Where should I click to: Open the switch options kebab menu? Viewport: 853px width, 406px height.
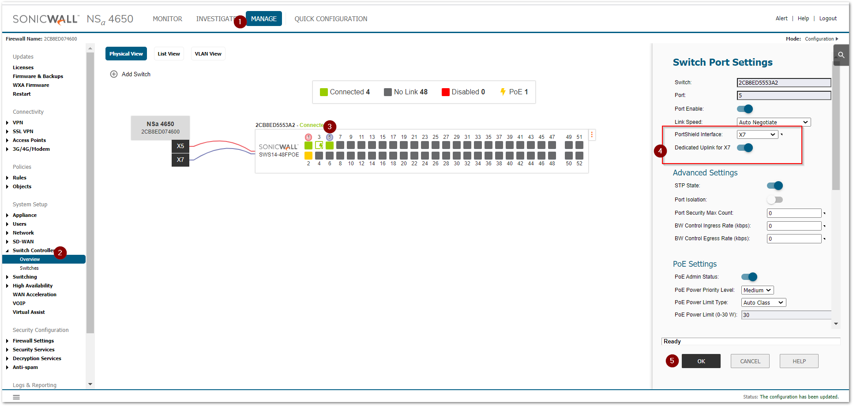[x=592, y=135]
